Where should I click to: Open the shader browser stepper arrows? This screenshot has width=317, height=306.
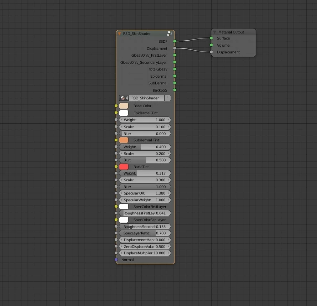[x=126, y=98]
